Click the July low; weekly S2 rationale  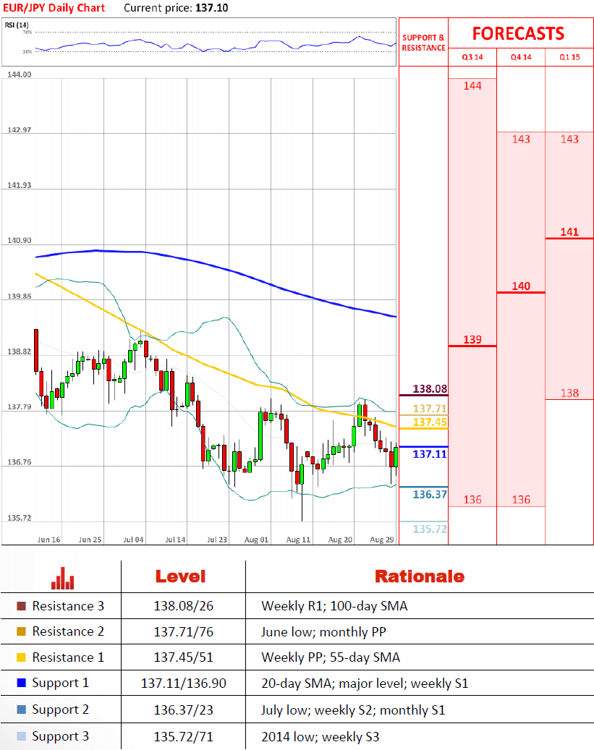pyautogui.click(x=353, y=709)
